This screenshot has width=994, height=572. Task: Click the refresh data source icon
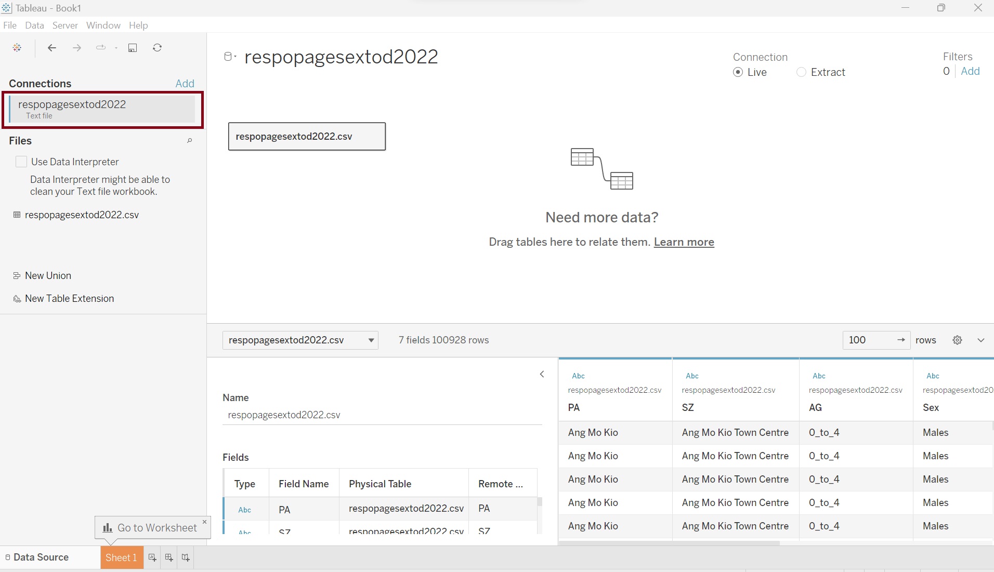coord(157,48)
